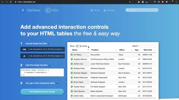Click the Tokyo office cell

click(x=121, y=55)
